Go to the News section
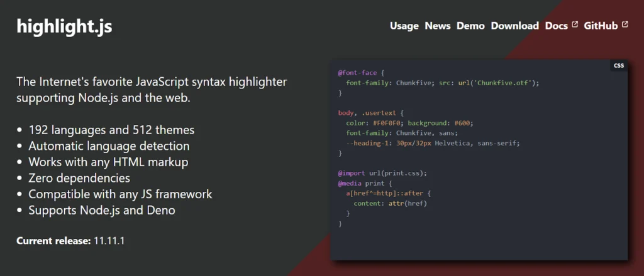644x276 pixels. [438, 26]
